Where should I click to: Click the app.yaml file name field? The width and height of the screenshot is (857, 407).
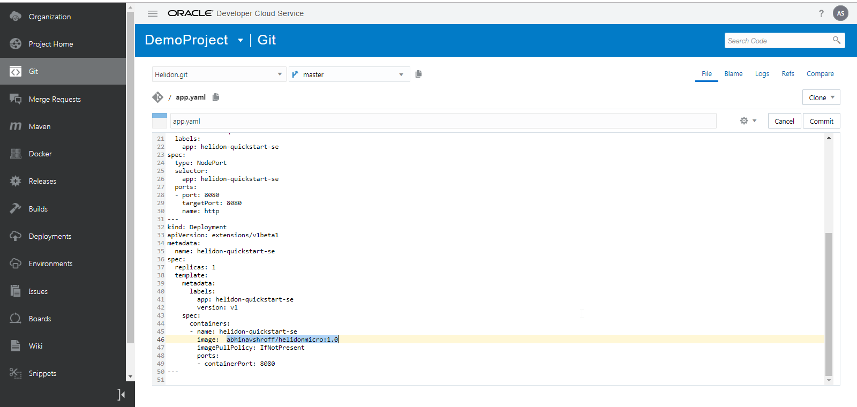tap(443, 121)
